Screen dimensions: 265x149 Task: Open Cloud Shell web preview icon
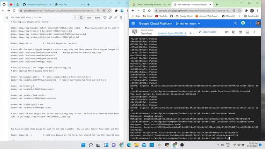click(x=240, y=32)
